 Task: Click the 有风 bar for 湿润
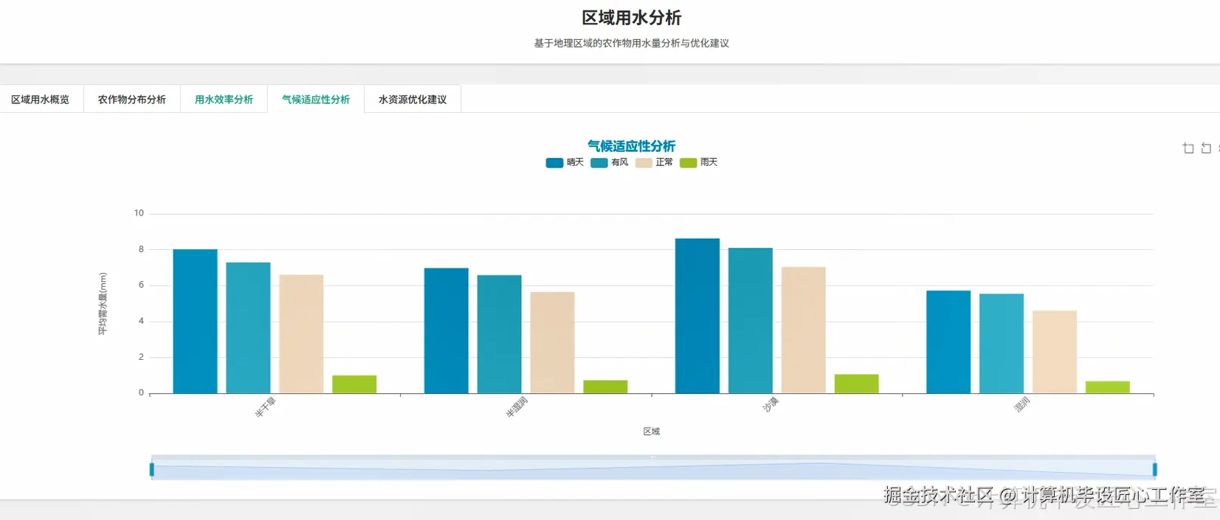(x=1002, y=344)
